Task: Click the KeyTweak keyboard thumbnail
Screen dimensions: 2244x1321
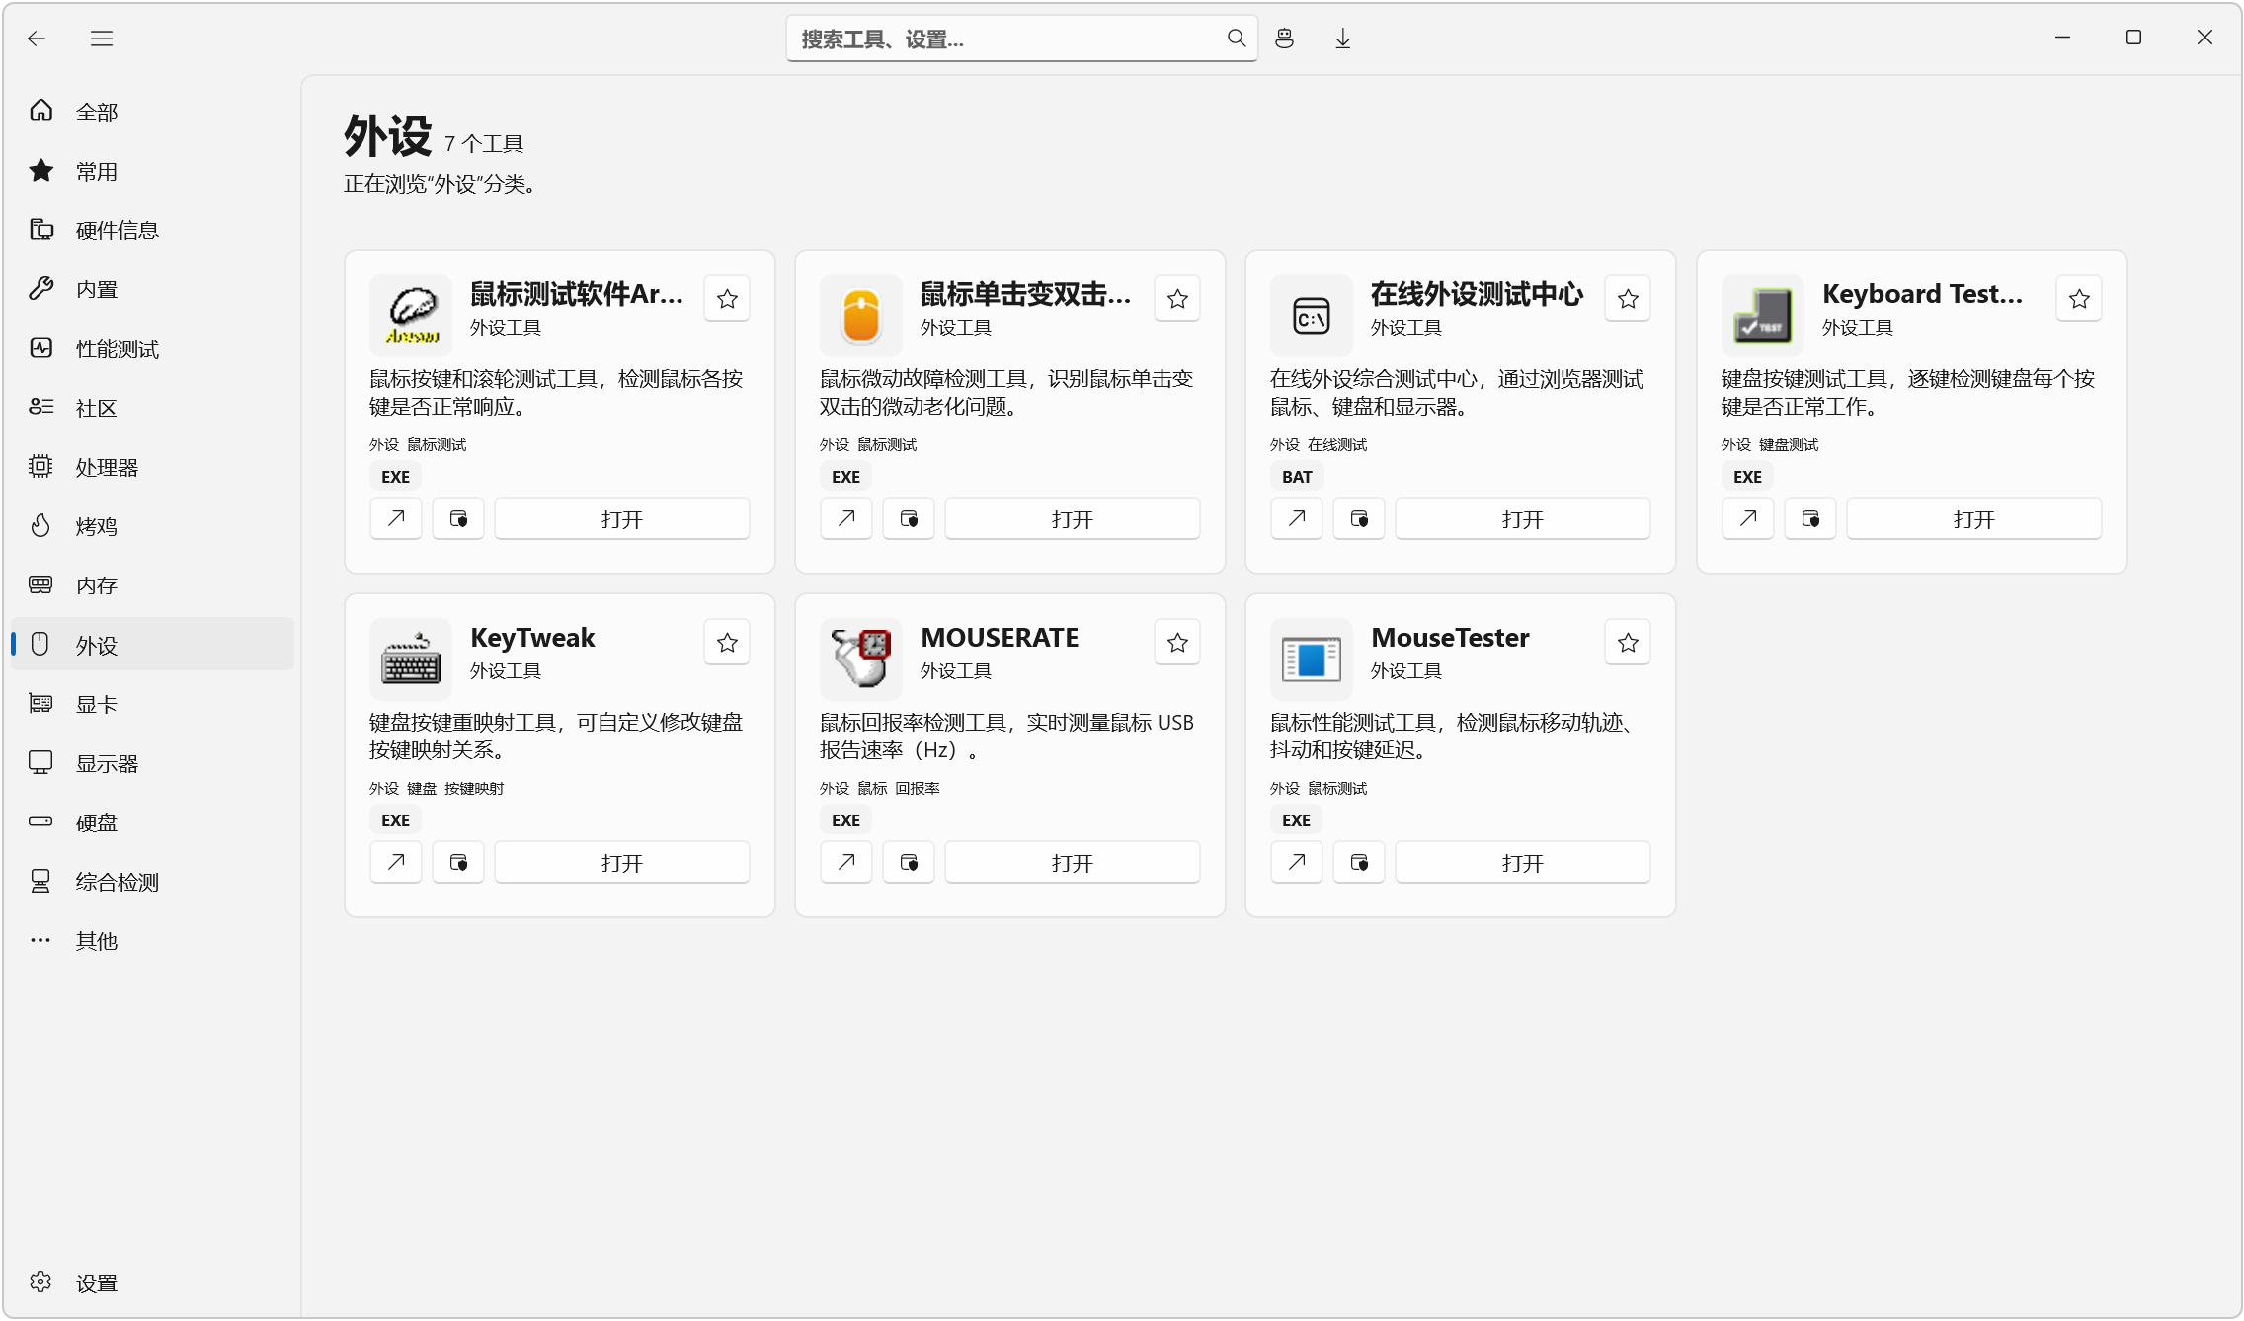Action: [411, 660]
